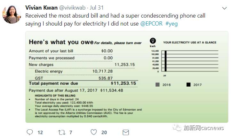This screenshot has width=231, height=138.
Task: Click the reply speech bubble icon
Action: point(30,132)
